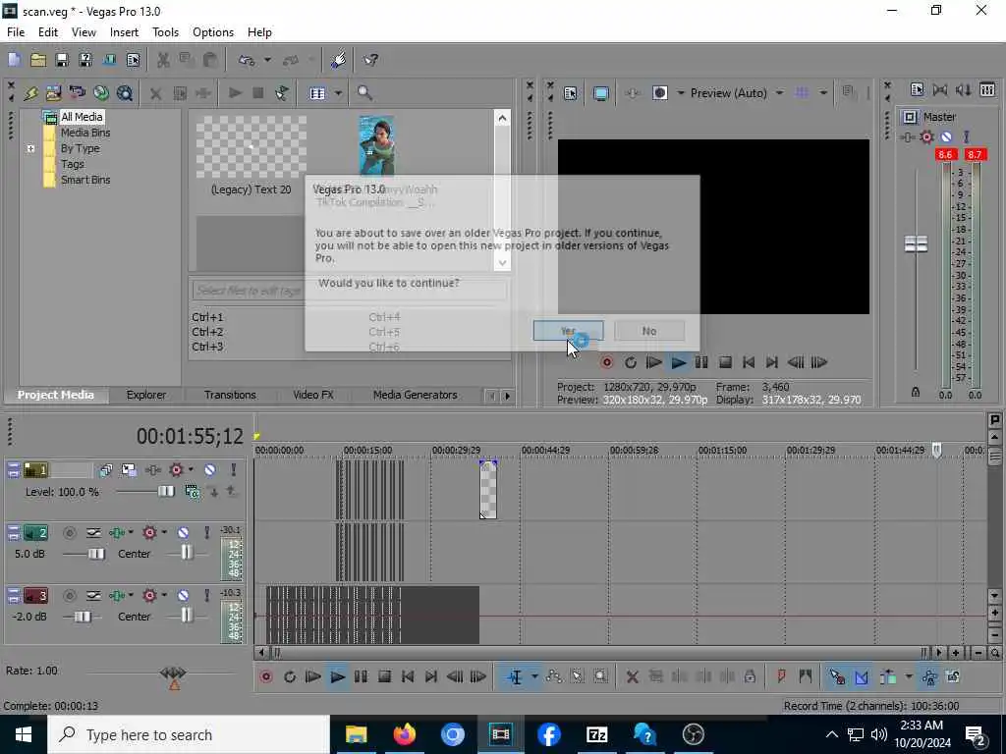Image resolution: width=1006 pixels, height=754 pixels.
Task: Click the media search magnifier icon
Action: (x=364, y=93)
